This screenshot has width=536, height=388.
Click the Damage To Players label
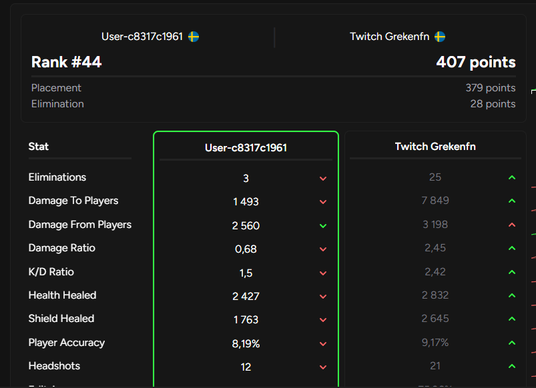73,201
